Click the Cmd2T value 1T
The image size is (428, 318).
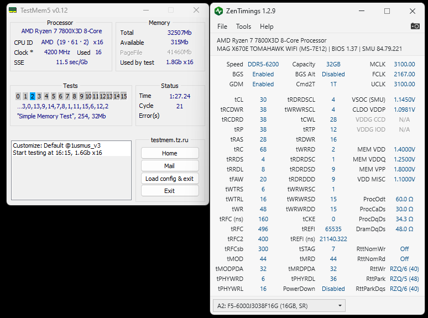point(333,84)
